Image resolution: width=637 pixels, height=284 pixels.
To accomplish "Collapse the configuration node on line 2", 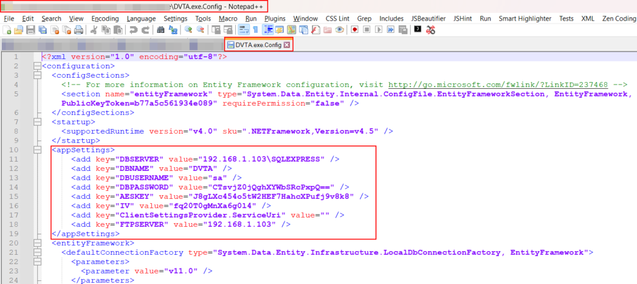I will pos(37,66).
